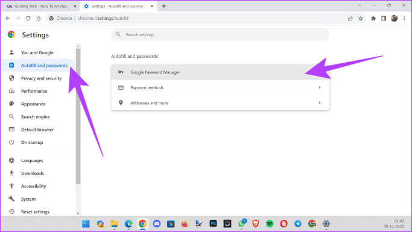Open the Extensions puzzle icon
This screenshot has height=232, width=412.
[x=373, y=18]
